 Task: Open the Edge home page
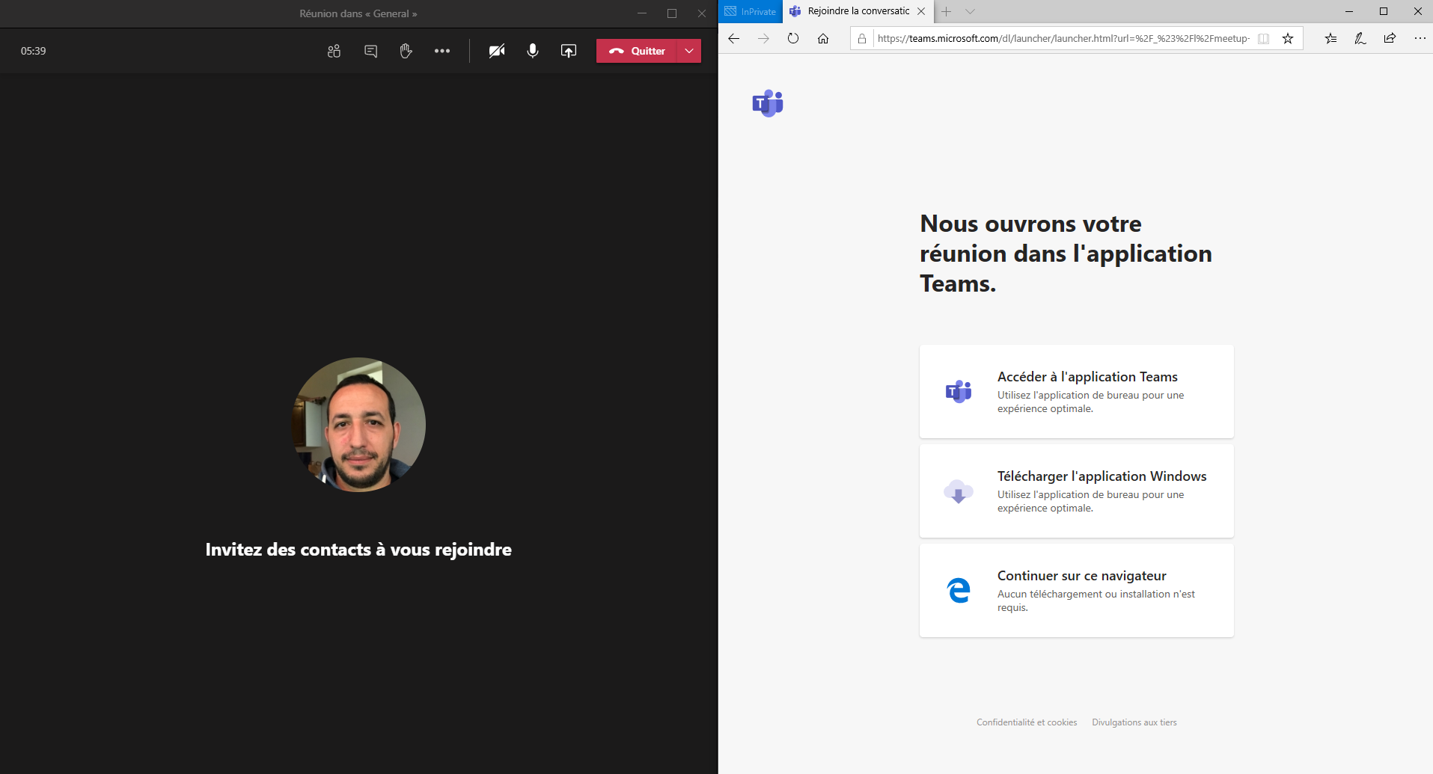pos(823,38)
